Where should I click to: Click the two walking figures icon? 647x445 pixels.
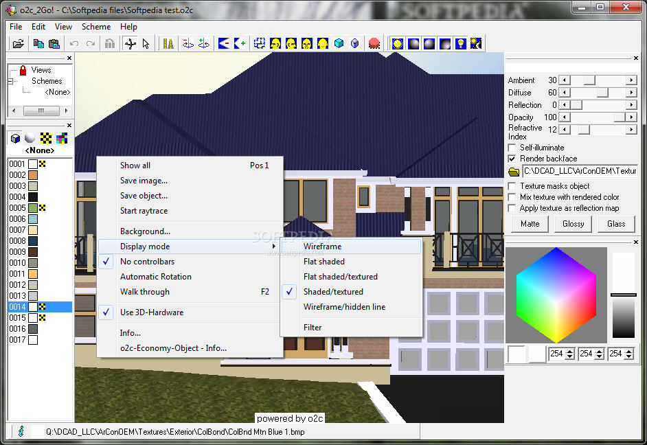[x=168, y=43]
